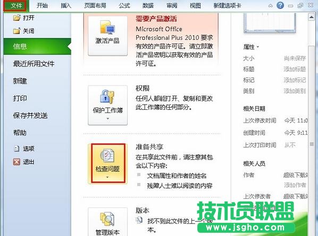Collapse the ribbon with the caret icon
Viewport: 318px width, 236px height.
coord(270,6)
